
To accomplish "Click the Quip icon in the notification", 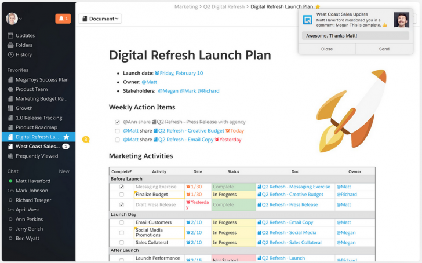I will click(x=307, y=20).
